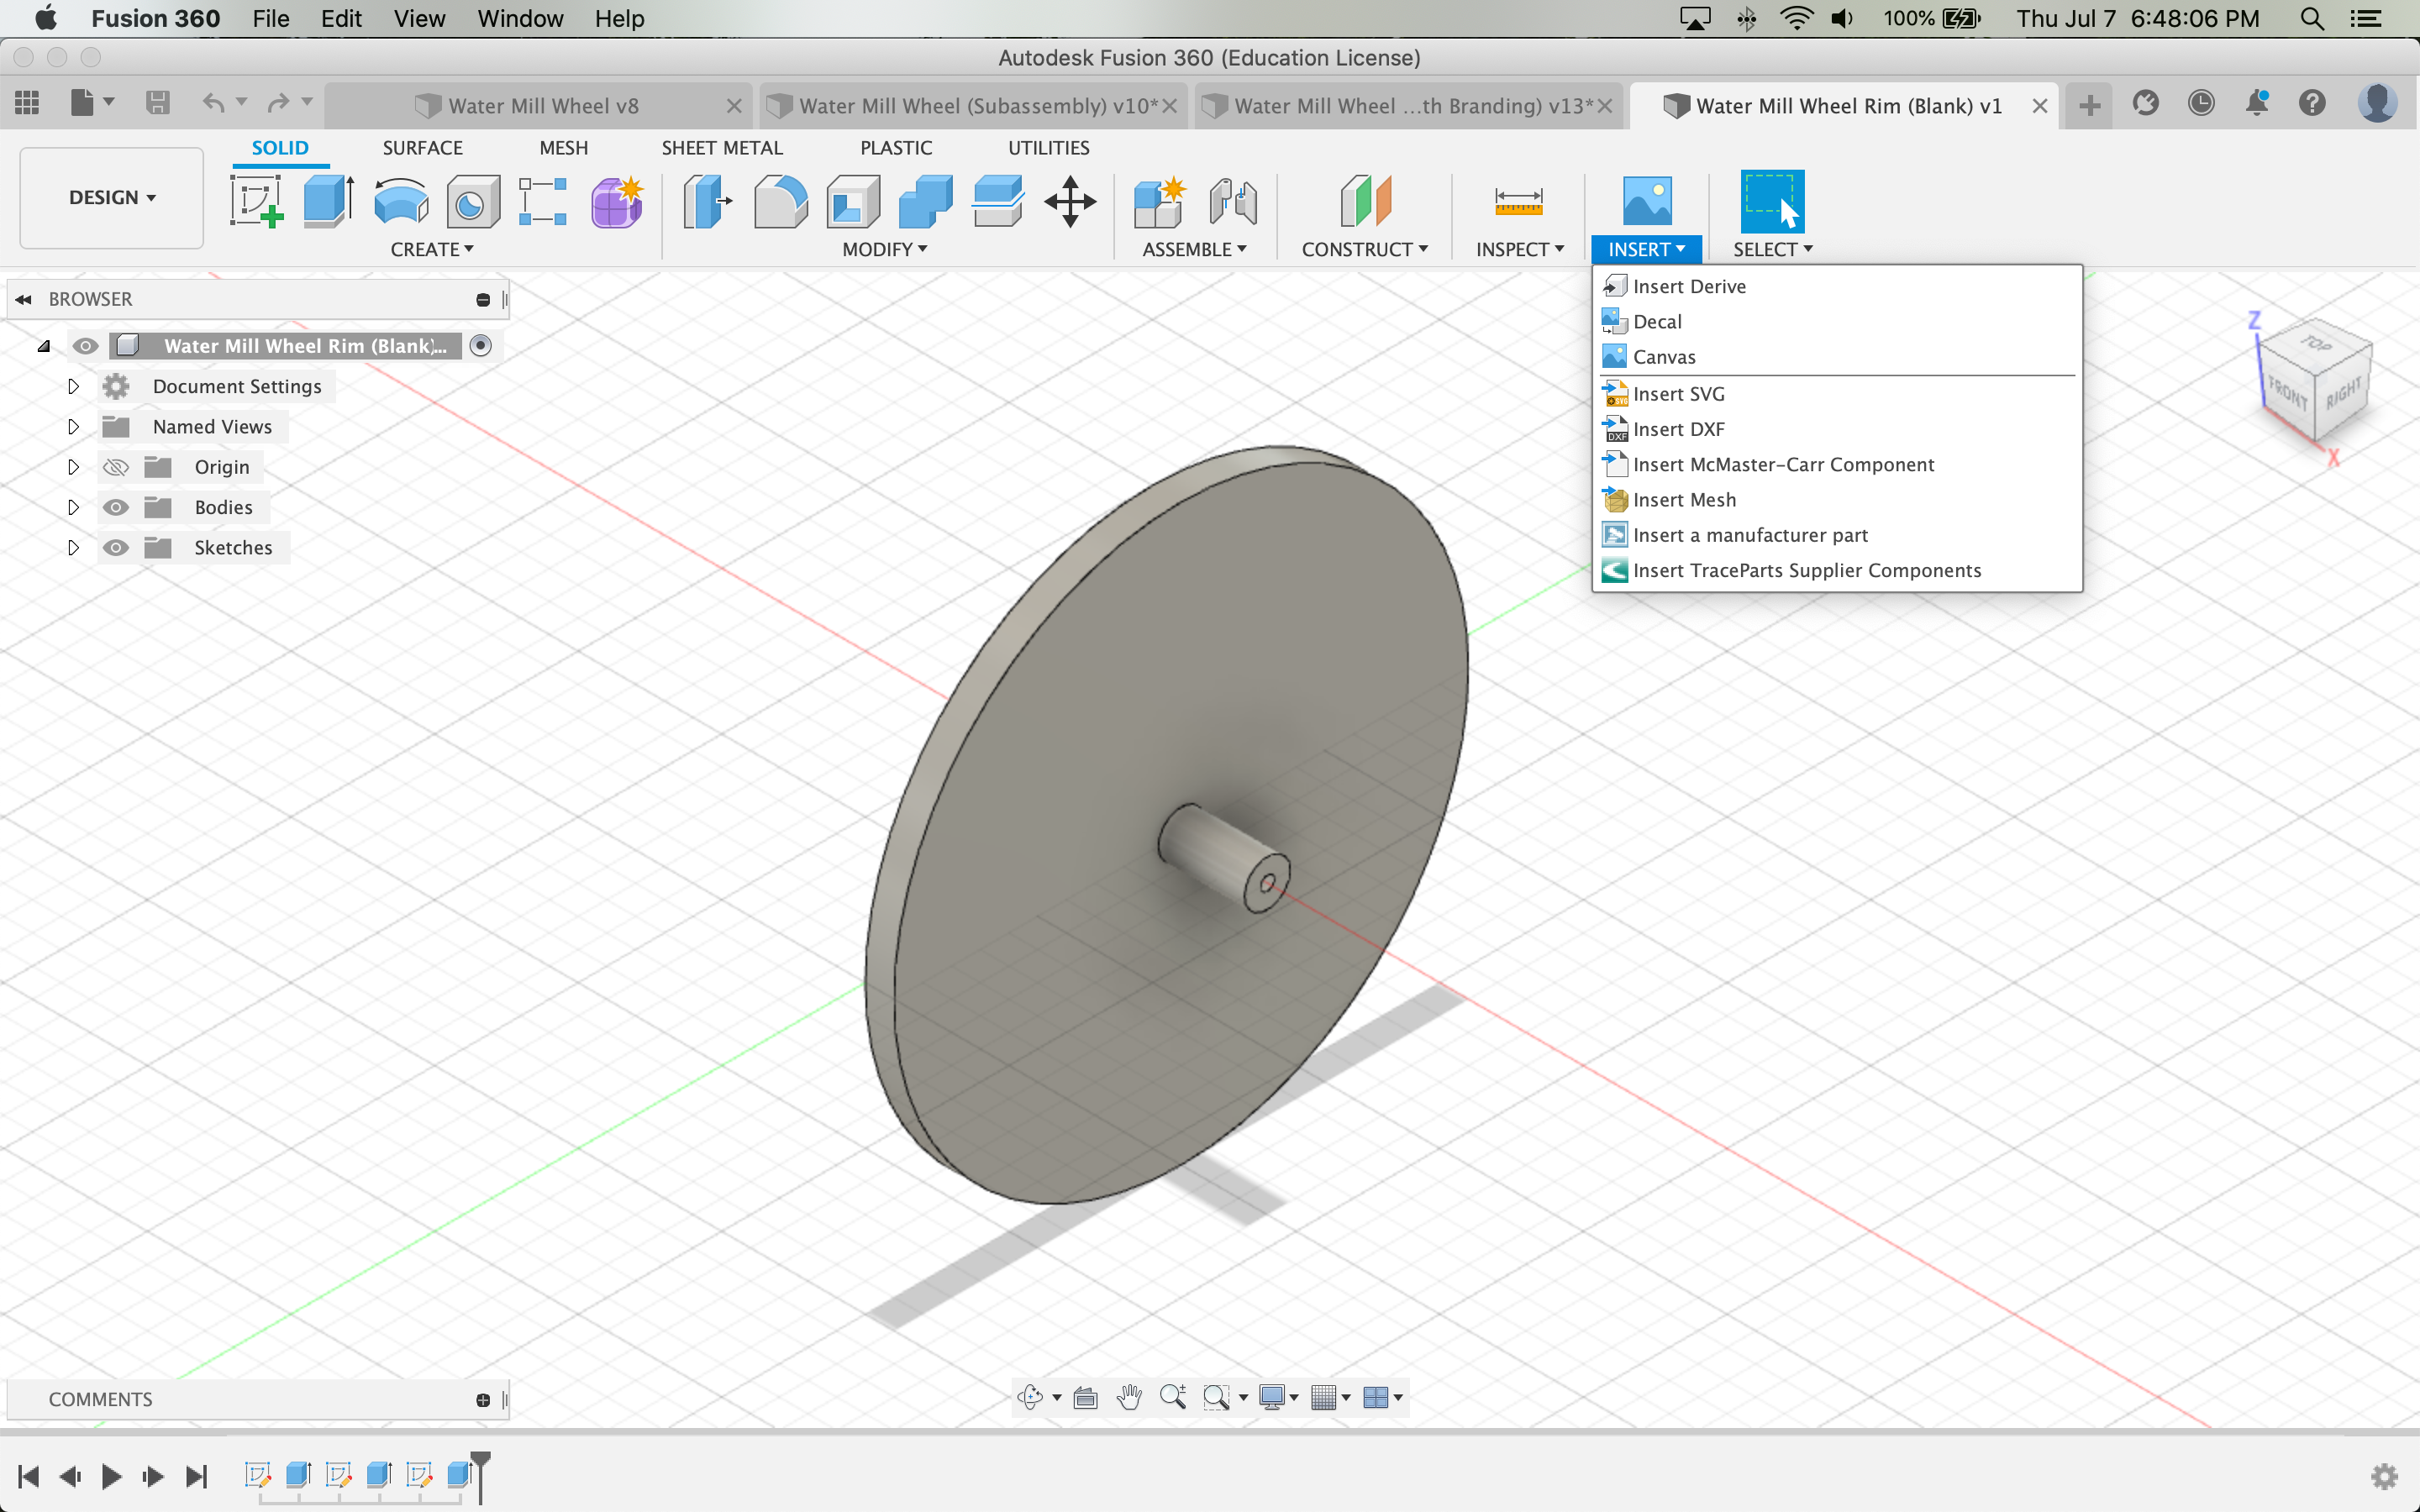Viewport: 2420px width, 1512px height.
Task: Select the Joint tool
Action: click(x=1232, y=200)
